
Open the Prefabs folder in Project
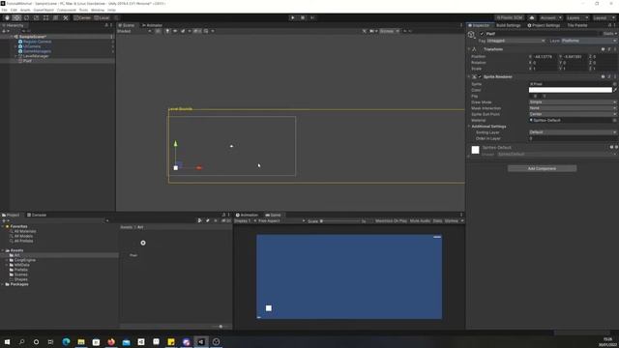(20, 270)
